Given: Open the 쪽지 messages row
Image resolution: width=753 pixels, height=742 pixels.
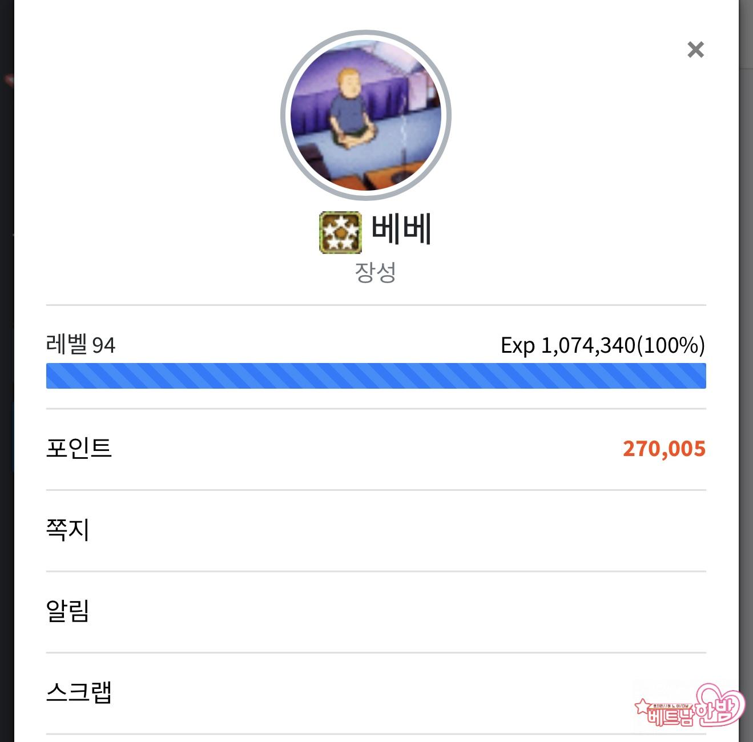Looking at the screenshot, I should coord(376,530).
